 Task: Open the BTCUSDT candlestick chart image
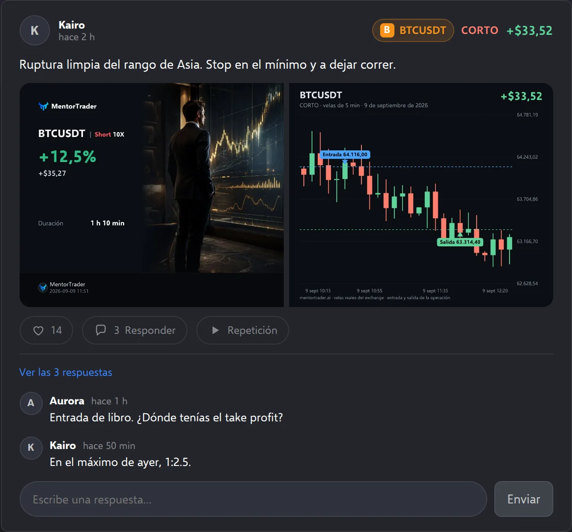(x=421, y=195)
